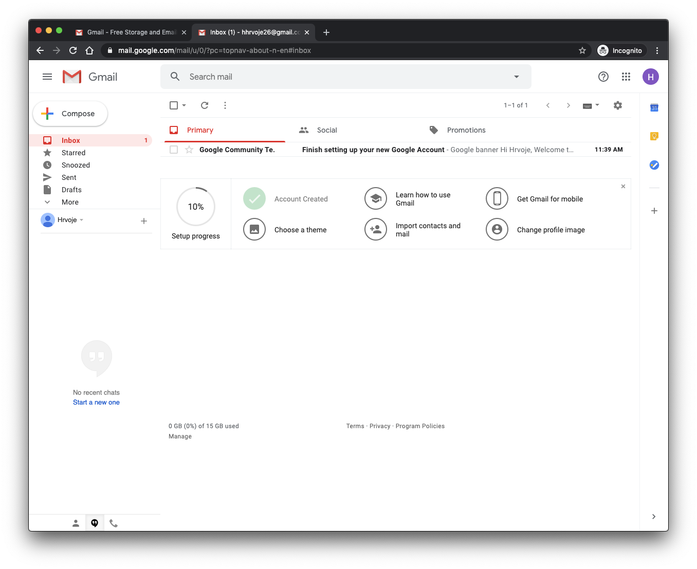Click the Start a new one link
Viewport: 697px width, 569px height.
[96, 402]
